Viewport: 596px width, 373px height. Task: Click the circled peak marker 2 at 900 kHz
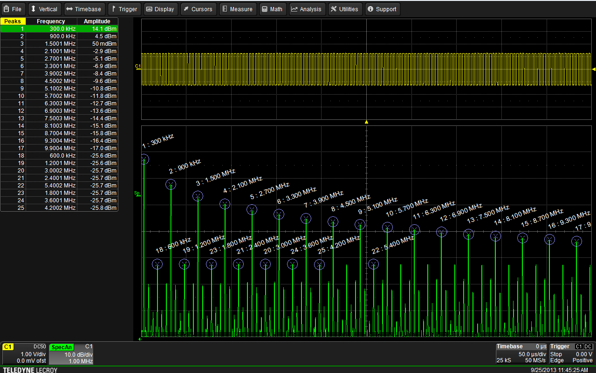click(x=171, y=184)
